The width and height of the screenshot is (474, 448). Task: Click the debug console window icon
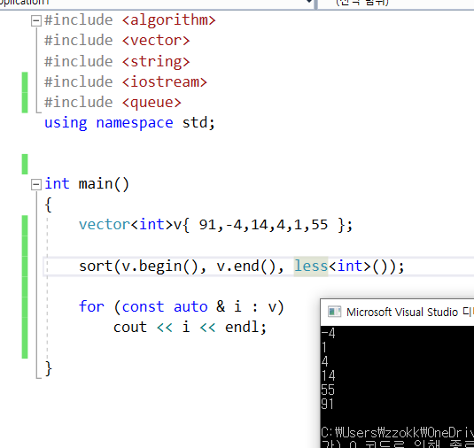pyautogui.click(x=334, y=312)
